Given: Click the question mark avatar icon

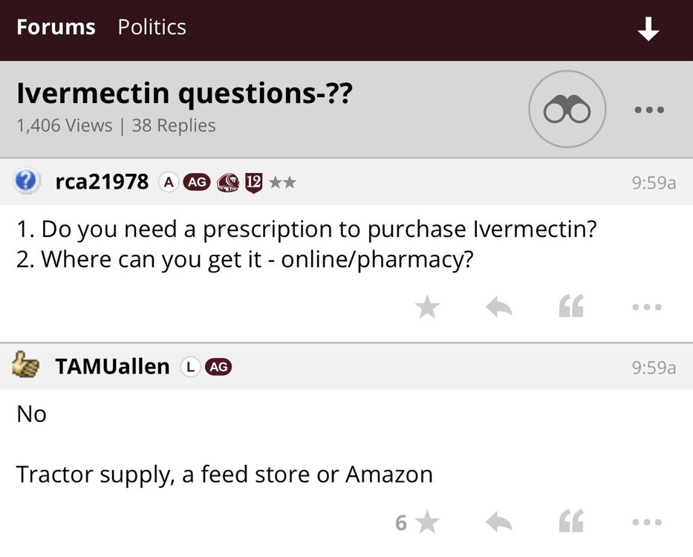Looking at the screenshot, I should [x=27, y=181].
